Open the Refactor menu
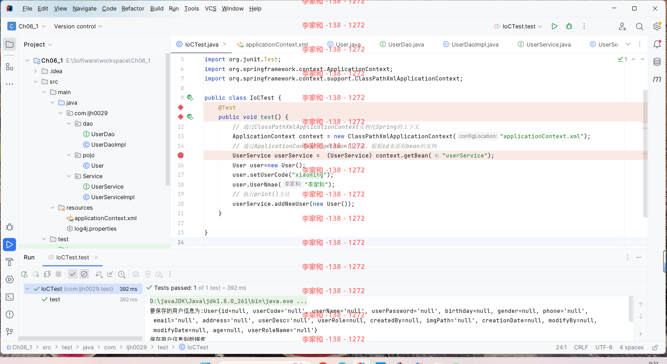 pyautogui.click(x=133, y=8)
